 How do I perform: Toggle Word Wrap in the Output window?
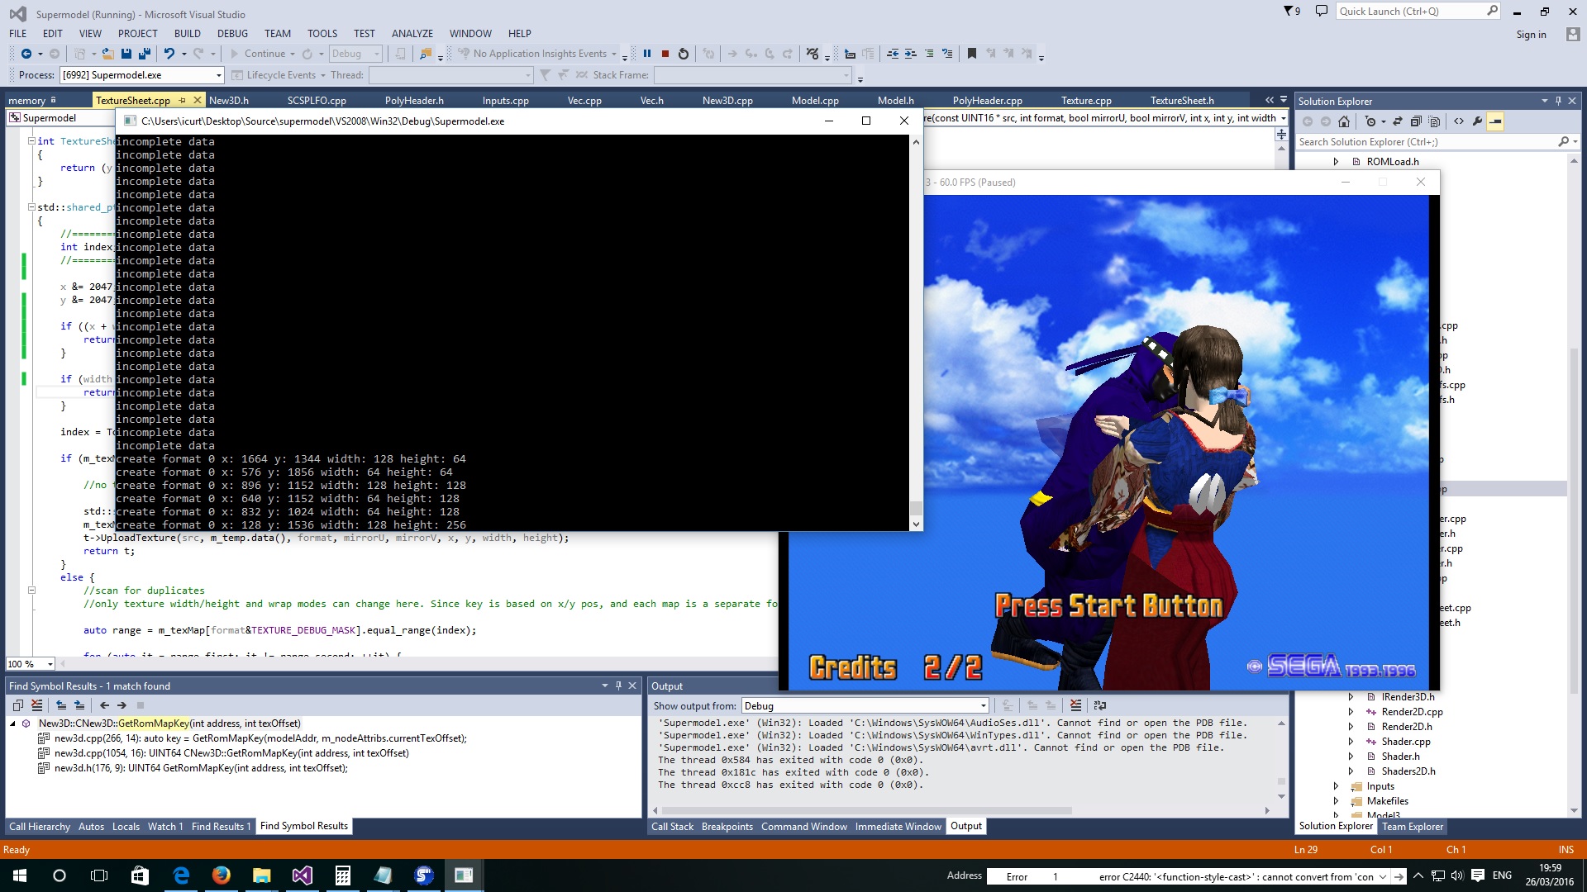1099,705
